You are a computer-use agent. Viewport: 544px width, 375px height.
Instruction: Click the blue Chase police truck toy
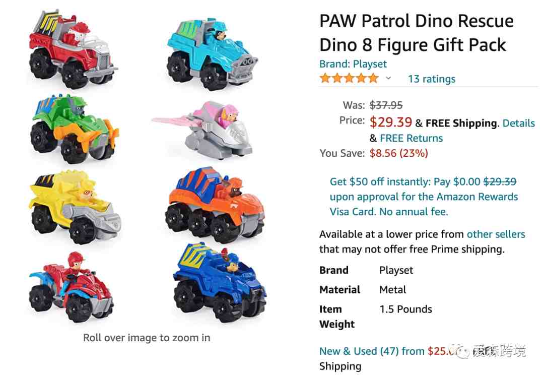pyautogui.click(x=219, y=283)
